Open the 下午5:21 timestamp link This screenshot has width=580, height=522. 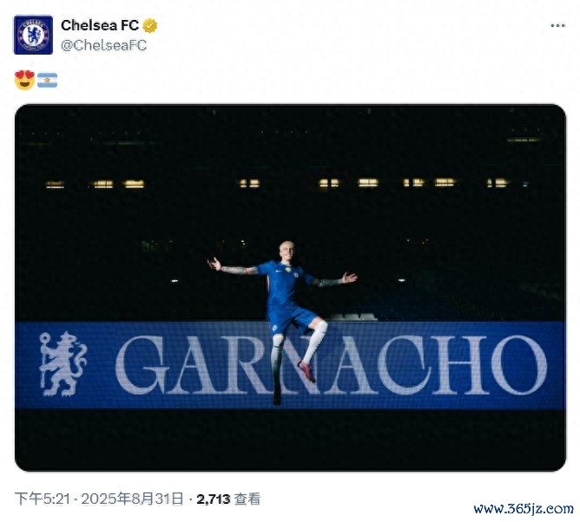click(43, 499)
